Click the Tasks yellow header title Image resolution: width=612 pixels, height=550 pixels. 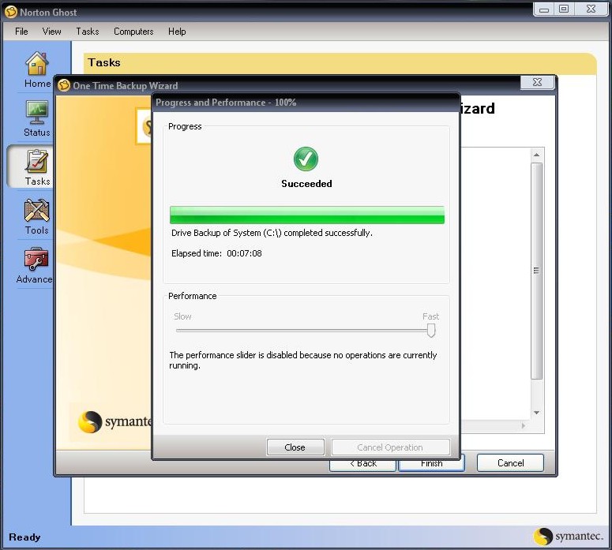(x=104, y=63)
